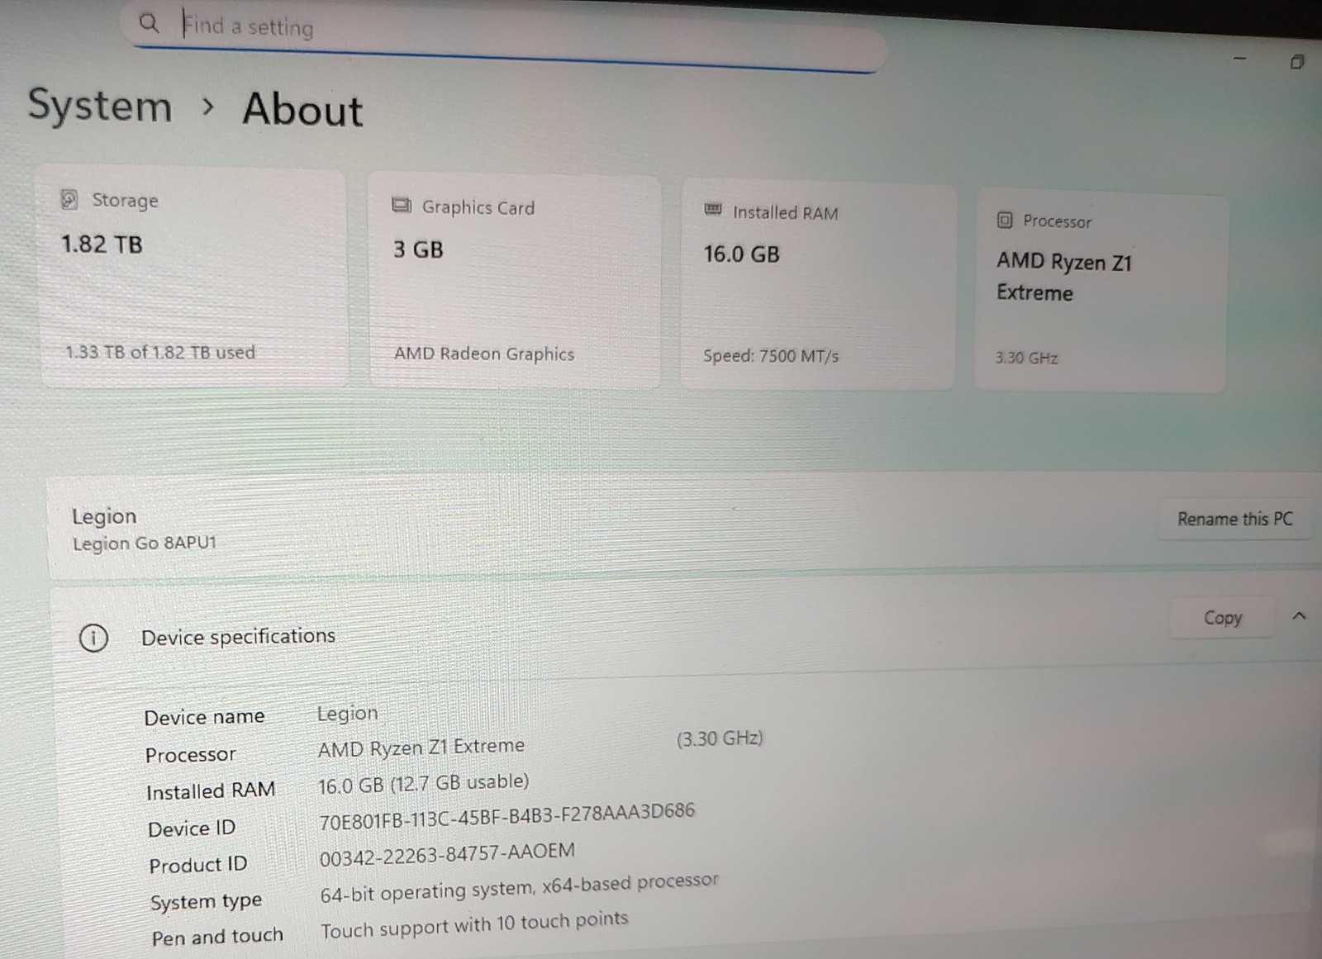Viewport: 1322px width, 959px height.
Task: Select 'Touch support with 10 touch points'
Action: tap(474, 924)
